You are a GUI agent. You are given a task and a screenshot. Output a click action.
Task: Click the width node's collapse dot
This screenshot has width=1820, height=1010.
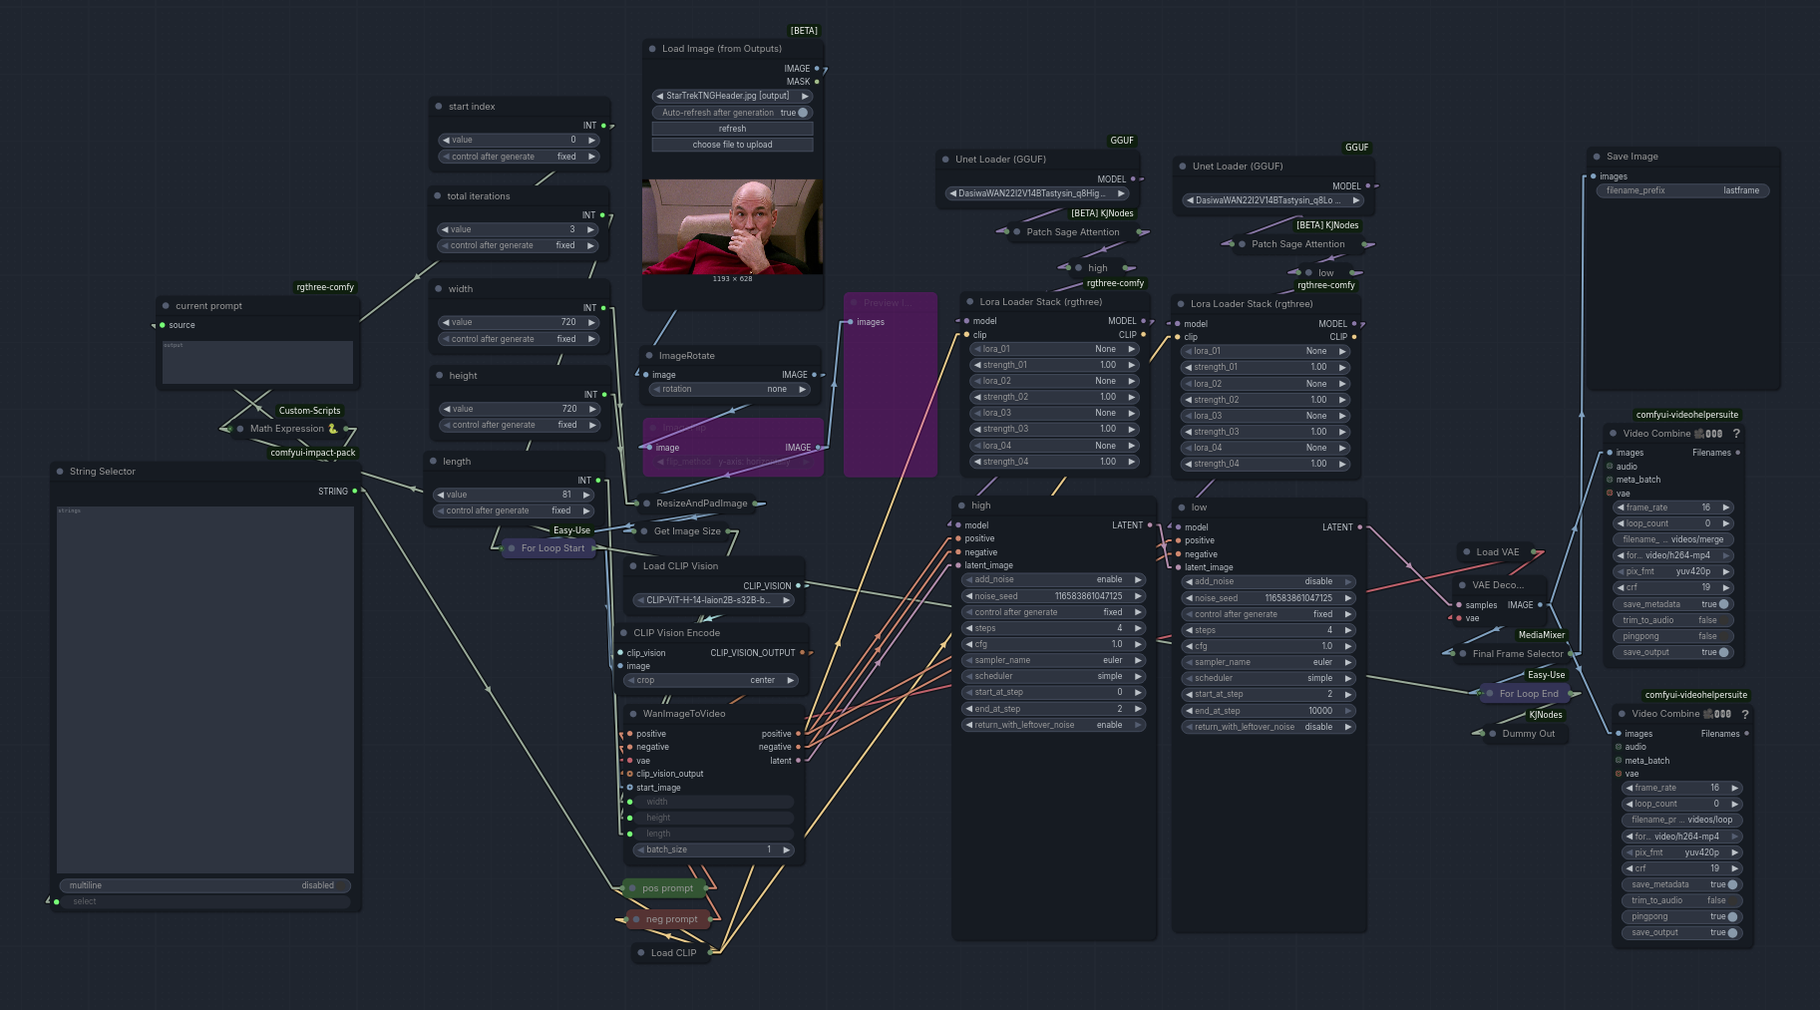[x=439, y=289]
